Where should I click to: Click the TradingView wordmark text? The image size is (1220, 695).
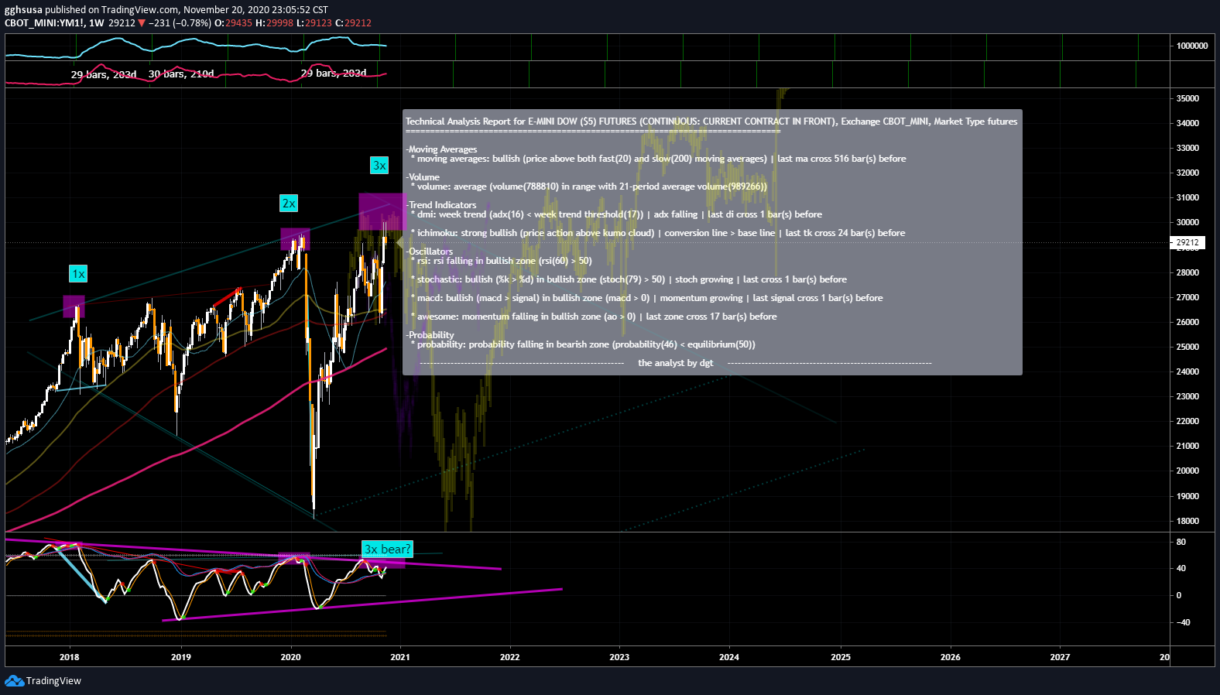point(53,681)
